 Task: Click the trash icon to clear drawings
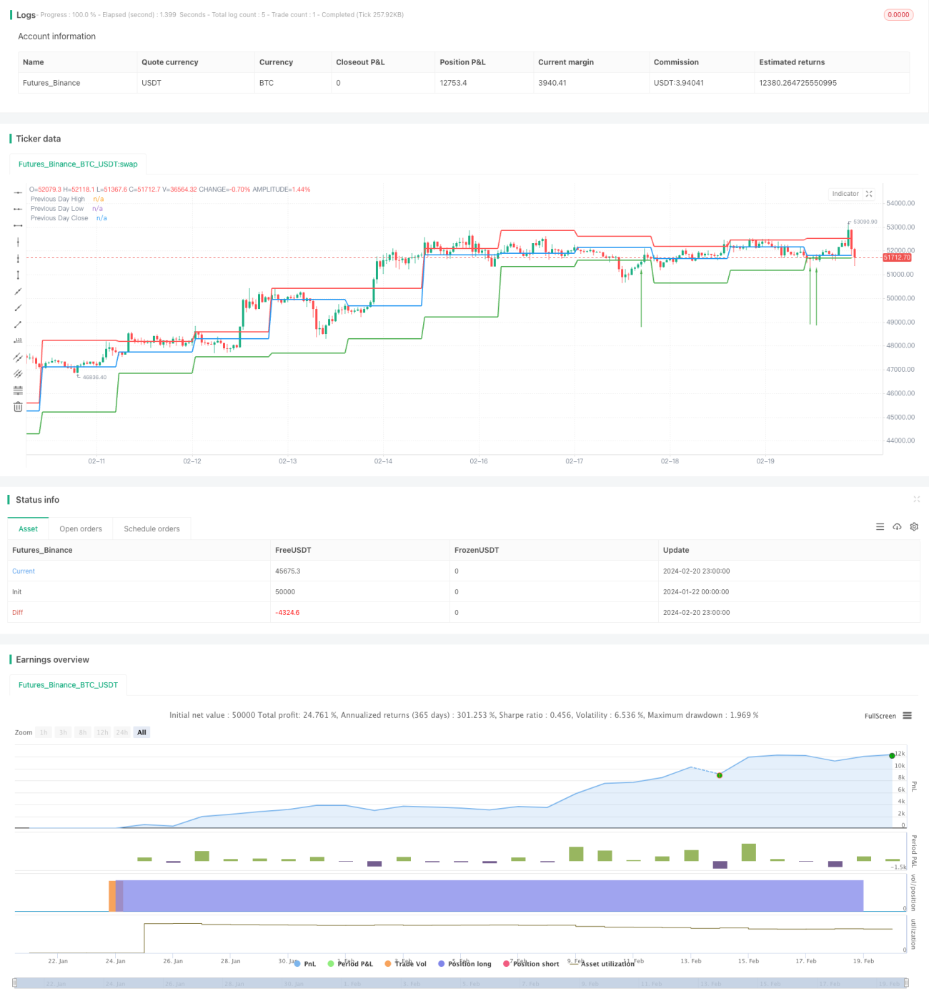(x=18, y=406)
